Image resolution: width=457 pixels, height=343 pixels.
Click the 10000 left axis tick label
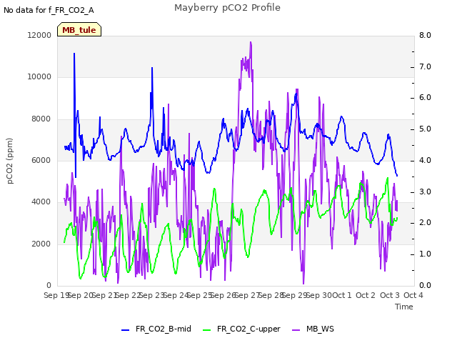pos(39,77)
